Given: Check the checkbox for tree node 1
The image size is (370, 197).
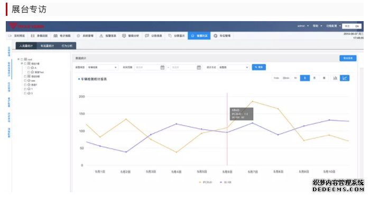Looking at the screenshot, I should pos(25,89).
